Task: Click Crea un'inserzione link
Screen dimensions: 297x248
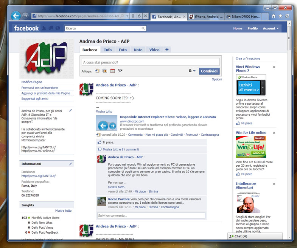Action: (x=248, y=59)
